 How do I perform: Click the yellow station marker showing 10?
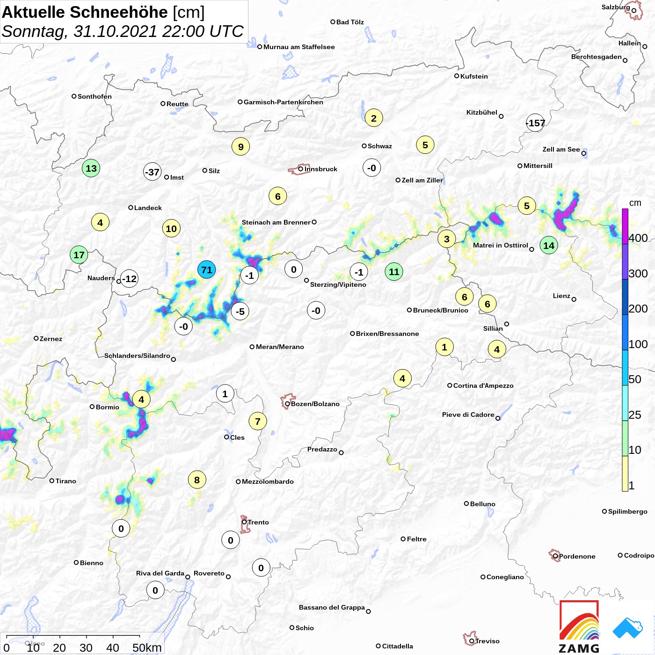tap(171, 228)
